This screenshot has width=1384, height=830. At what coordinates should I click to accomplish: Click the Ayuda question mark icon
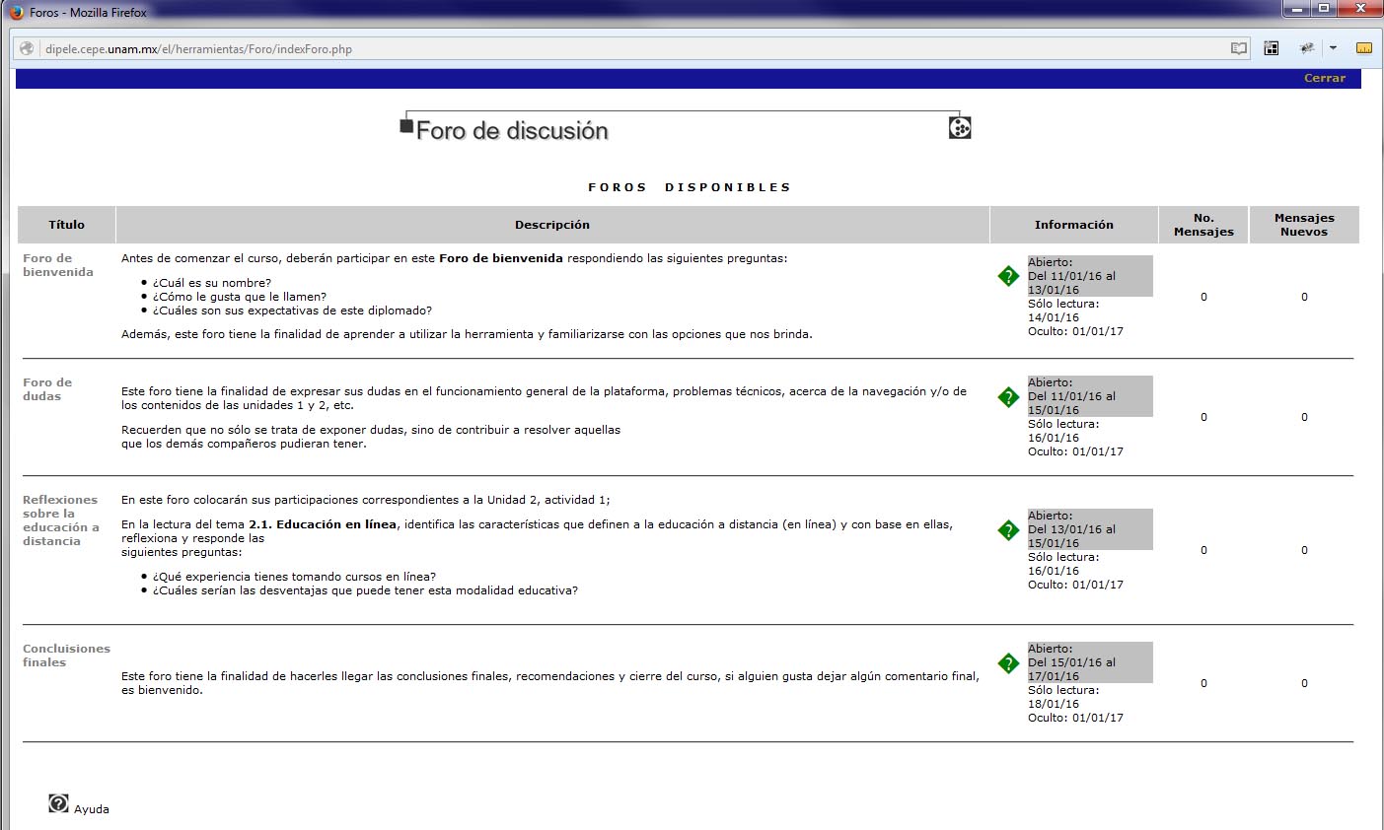click(58, 803)
